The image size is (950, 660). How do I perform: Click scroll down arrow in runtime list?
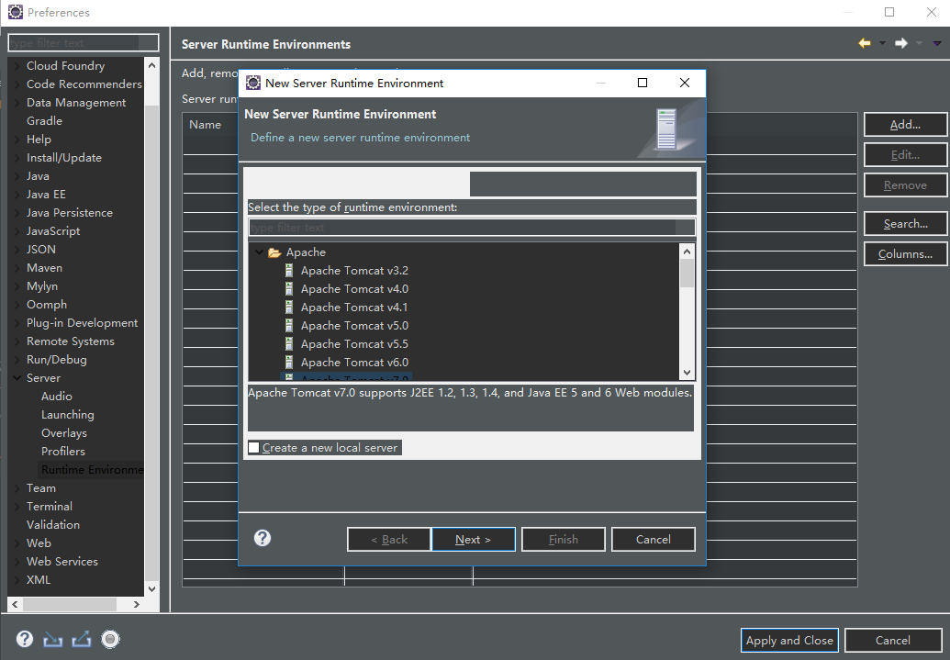(687, 373)
